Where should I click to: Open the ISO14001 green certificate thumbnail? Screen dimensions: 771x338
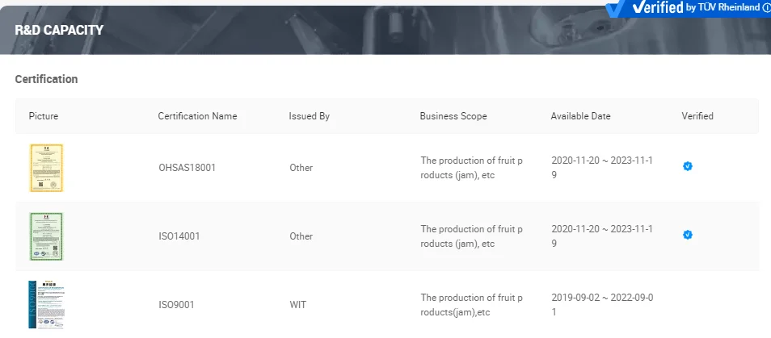[x=46, y=236]
